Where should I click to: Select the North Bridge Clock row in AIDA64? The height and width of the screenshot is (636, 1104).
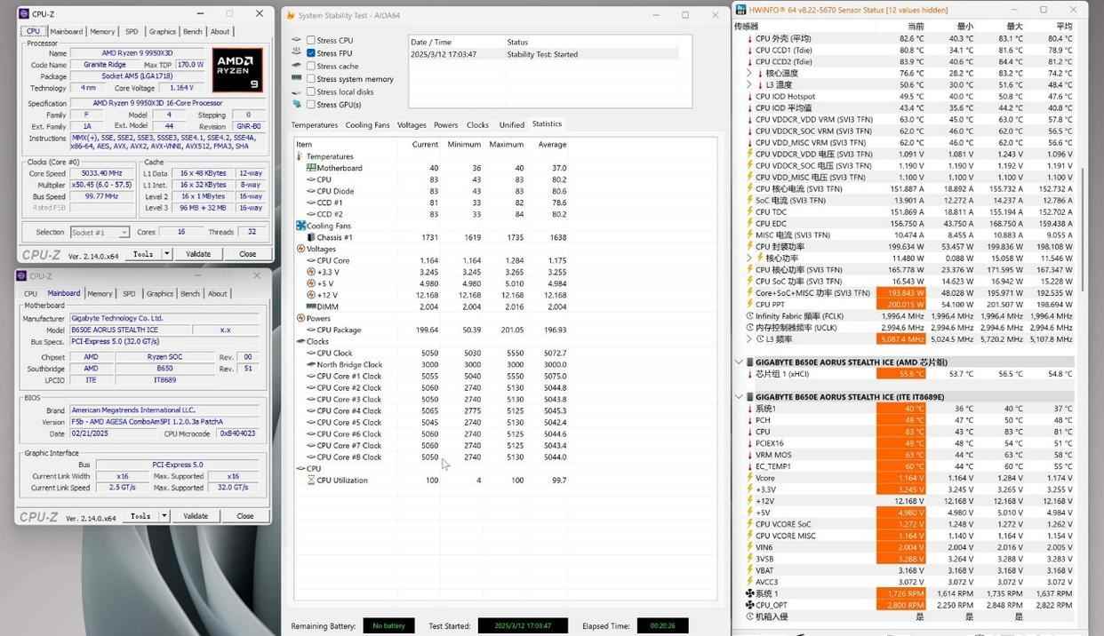pos(430,364)
